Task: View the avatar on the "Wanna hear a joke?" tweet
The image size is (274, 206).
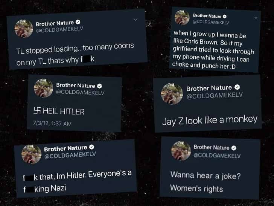Action: tap(181, 151)
